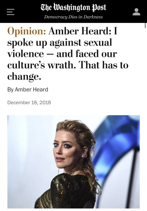Go to The Washington Post homepage logo
This screenshot has height=211, width=147.
[73, 7]
